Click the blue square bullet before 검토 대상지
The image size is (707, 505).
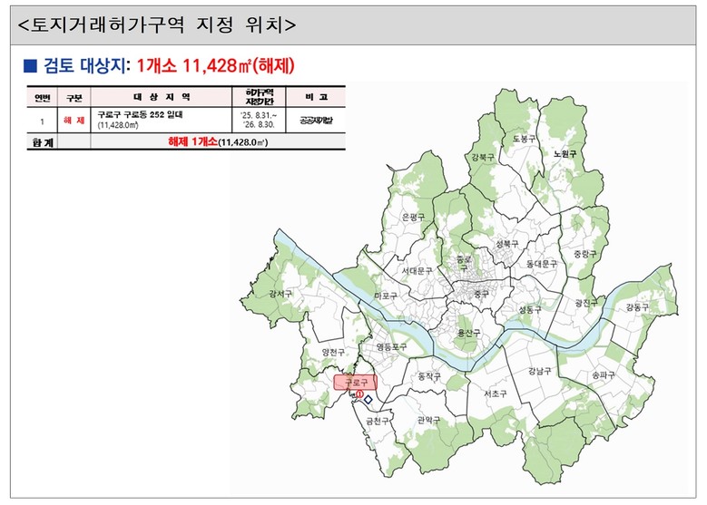click(28, 65)
